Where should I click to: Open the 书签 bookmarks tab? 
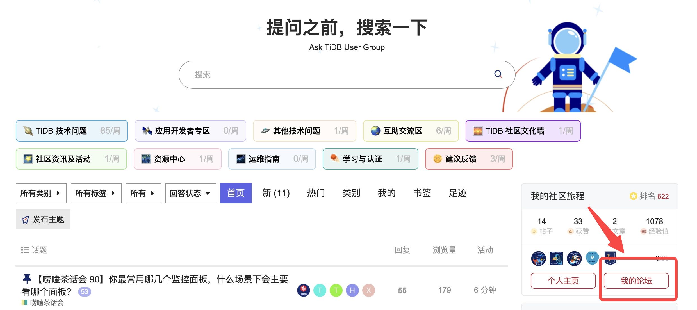[x=422, y=193]
